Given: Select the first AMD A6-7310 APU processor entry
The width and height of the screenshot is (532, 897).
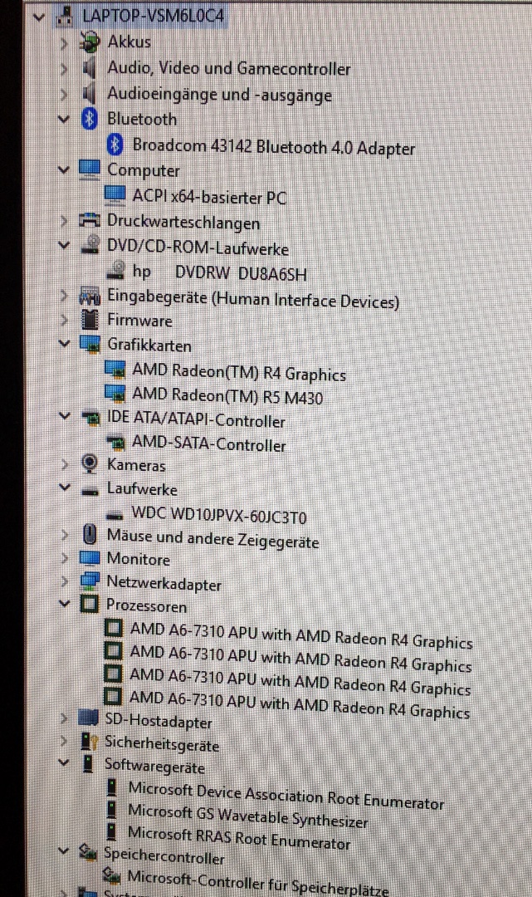Looking at the screenshot, I should click(301, 635).
